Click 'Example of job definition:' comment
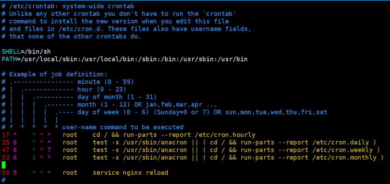 tap(58, 74)
